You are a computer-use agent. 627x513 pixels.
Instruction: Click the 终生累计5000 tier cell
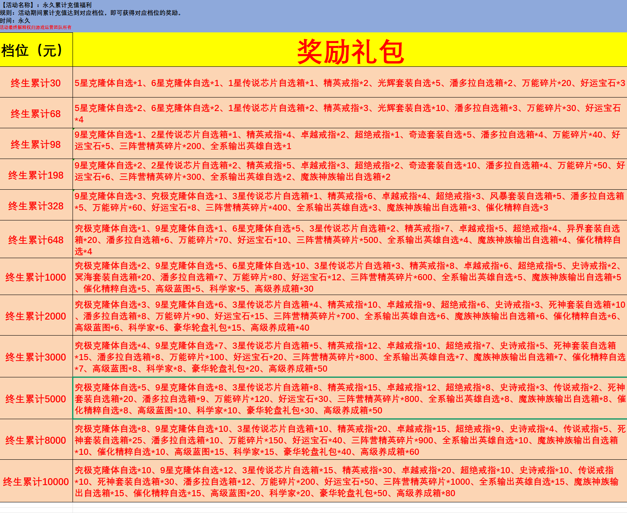pos(36,399)
